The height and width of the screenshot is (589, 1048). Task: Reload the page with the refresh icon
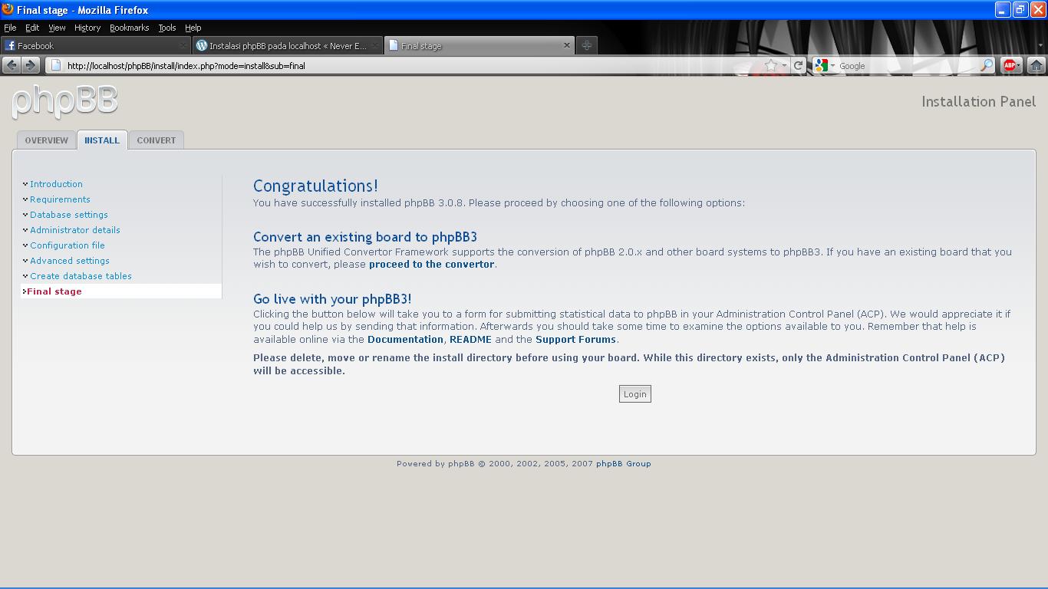coord(798,66)
